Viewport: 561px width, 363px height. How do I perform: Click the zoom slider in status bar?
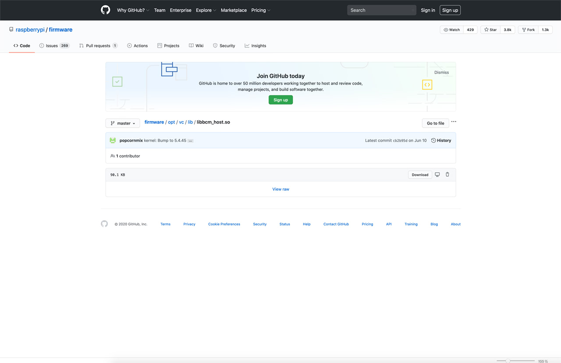pyautogui.click(x=515, y=361)
